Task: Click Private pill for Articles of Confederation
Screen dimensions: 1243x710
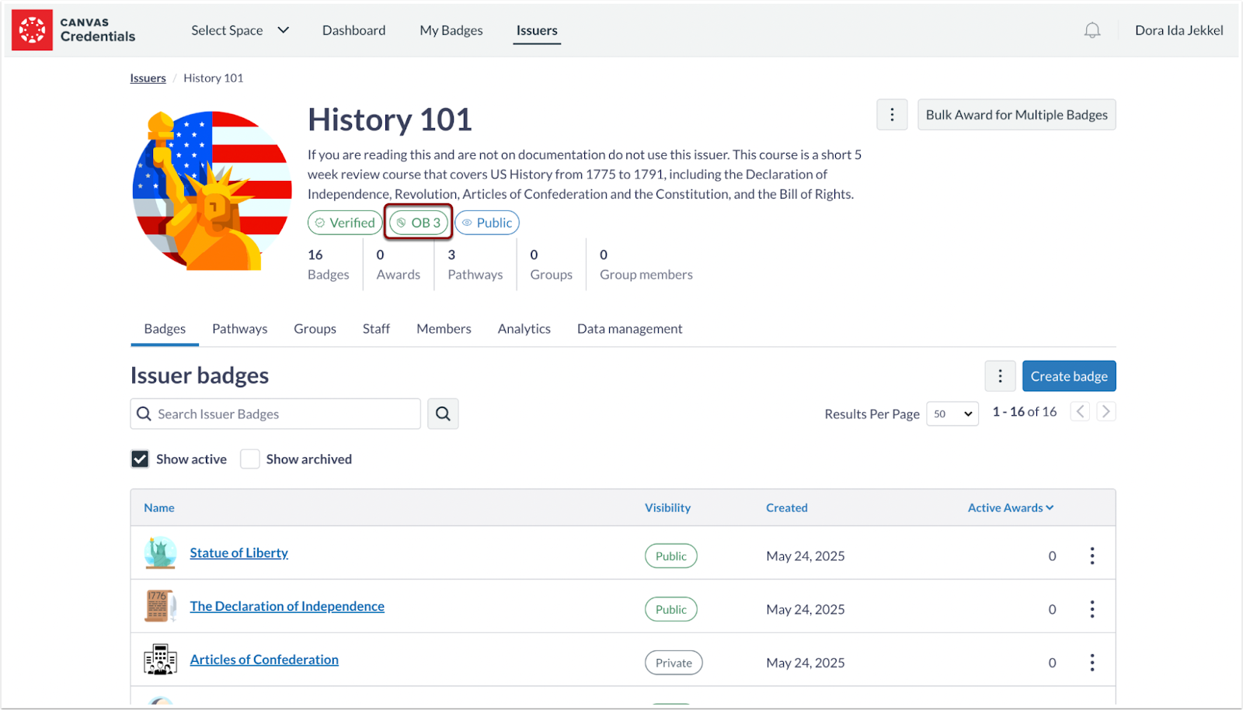Action: pyautogui.click(x=674, y=663)
